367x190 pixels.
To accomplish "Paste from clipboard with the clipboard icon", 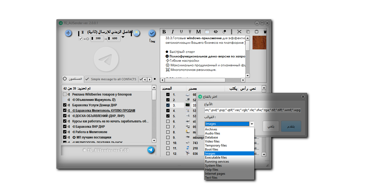I will click(x=257, y=32).
